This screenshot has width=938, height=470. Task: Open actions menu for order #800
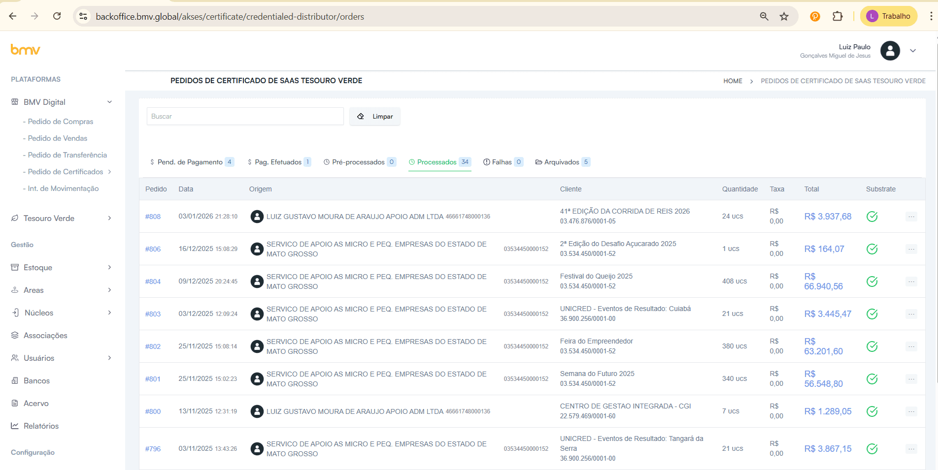click(911, 411)
